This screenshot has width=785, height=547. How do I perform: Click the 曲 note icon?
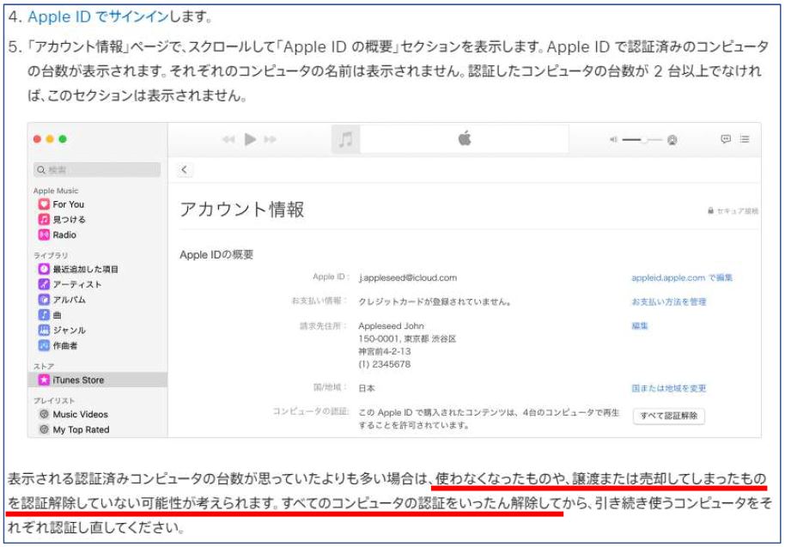pos(44,315)
